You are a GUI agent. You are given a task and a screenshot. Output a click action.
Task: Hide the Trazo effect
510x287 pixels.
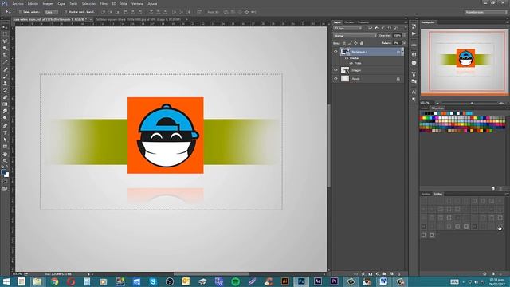(351, 63)
